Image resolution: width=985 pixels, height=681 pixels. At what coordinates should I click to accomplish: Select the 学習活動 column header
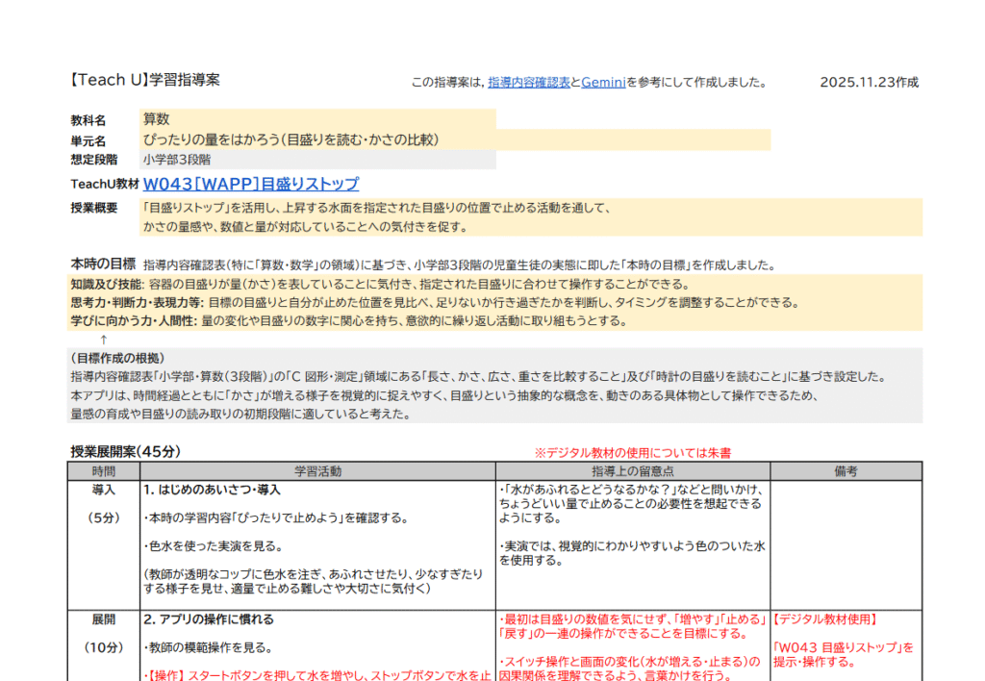click(317, 471)
